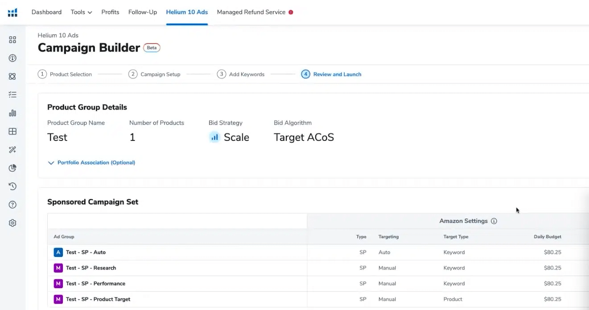
Task: Open the help question mark icon
Action: tap(12, 205)
